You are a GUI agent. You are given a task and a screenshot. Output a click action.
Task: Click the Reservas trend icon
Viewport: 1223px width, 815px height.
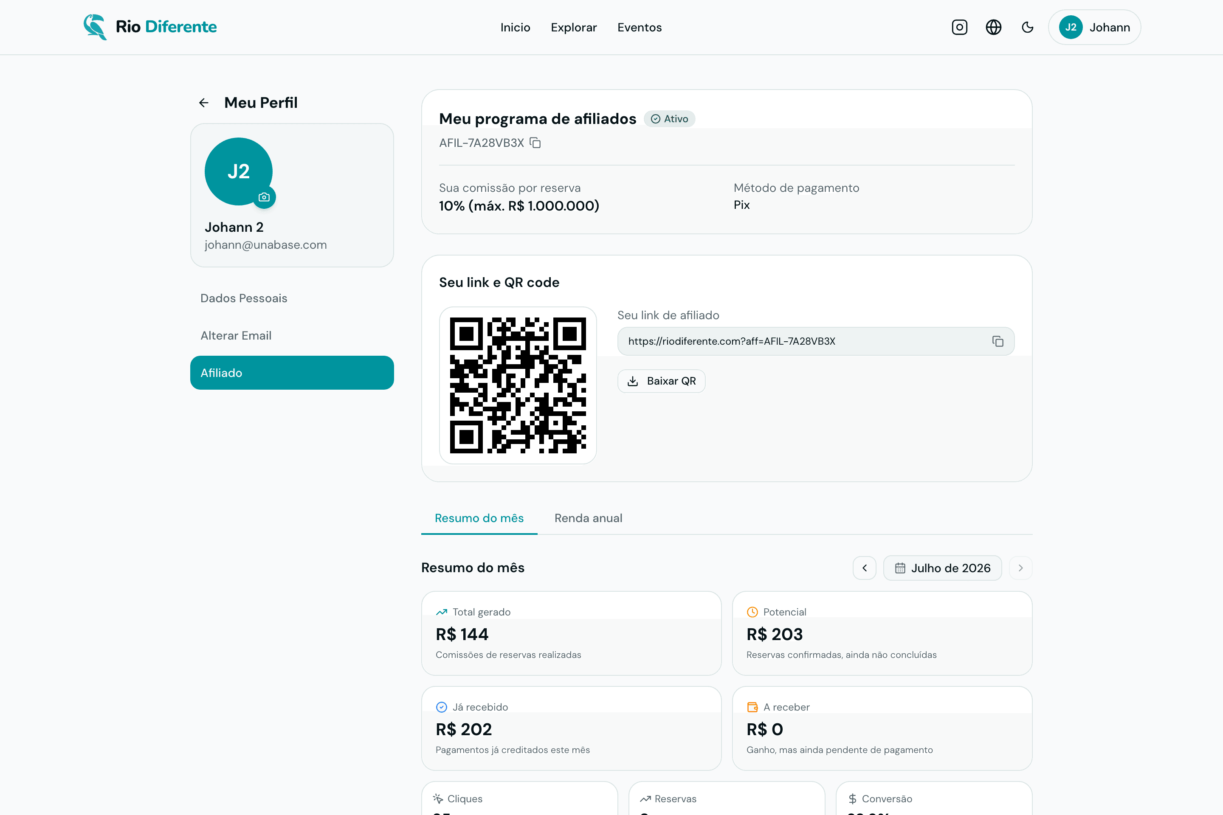click(645, 798)
